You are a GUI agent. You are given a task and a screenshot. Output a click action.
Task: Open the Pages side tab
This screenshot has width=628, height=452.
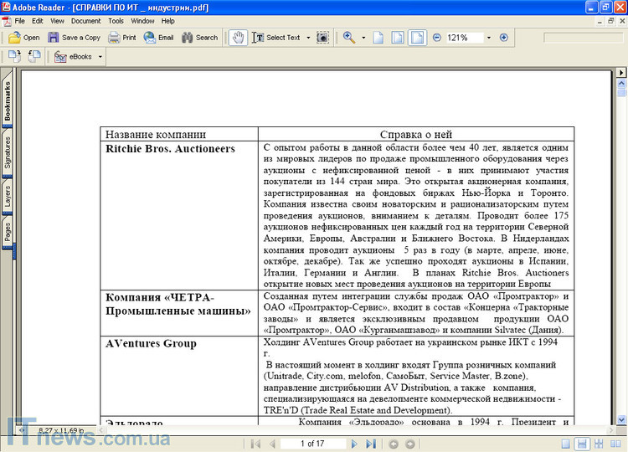click(8, 232)
